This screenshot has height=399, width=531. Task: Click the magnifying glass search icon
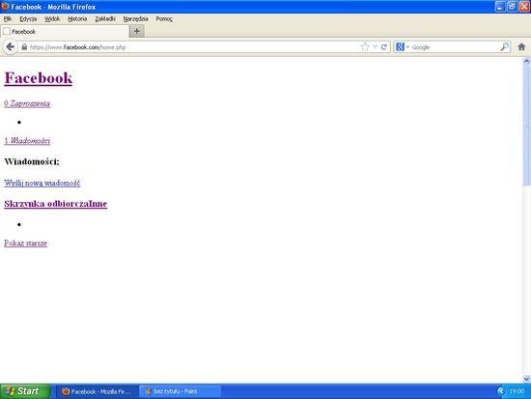coord(504,47)
